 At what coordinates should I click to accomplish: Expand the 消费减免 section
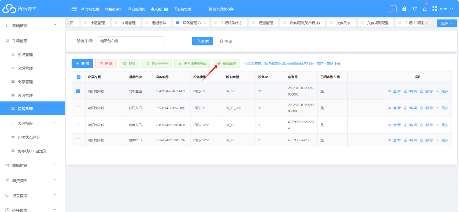click(x=32, y=181)
